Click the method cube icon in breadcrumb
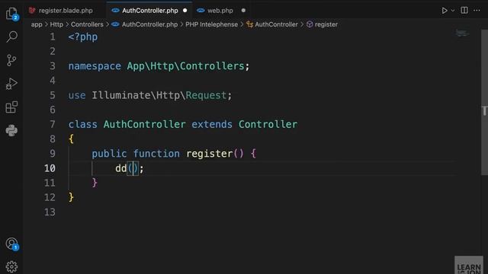 [x=310, y=24]
